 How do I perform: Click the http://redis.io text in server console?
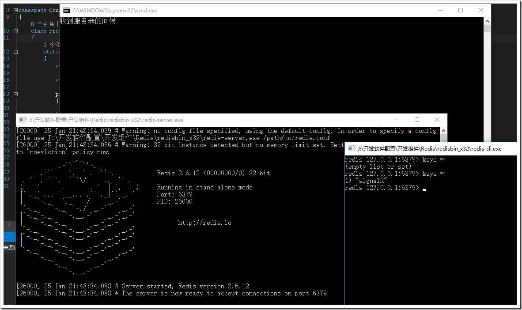204,223
